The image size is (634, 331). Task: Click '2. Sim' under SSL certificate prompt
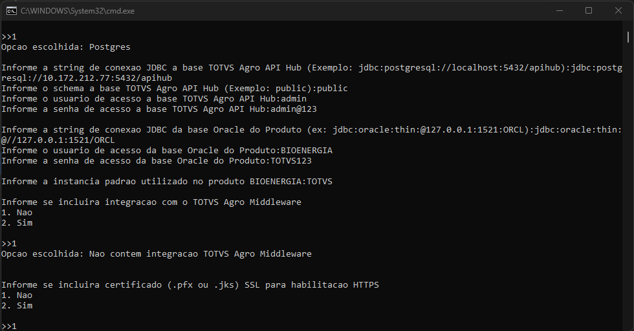pos(17,306)
